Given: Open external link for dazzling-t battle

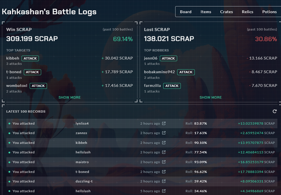Looking at the screenshot, I should 164,181.
